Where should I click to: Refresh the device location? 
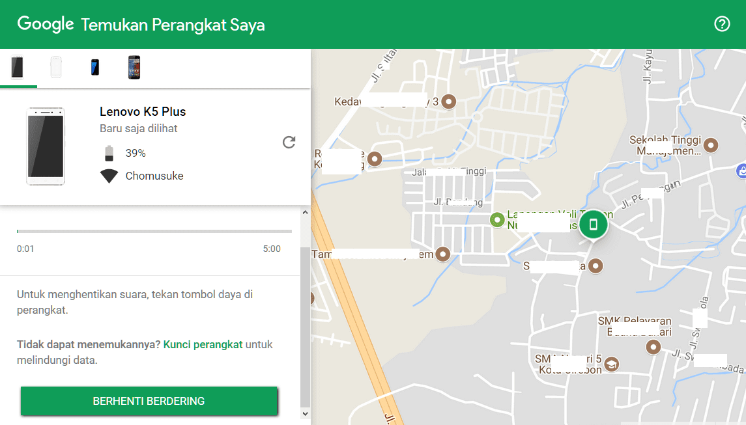[289, 142]
